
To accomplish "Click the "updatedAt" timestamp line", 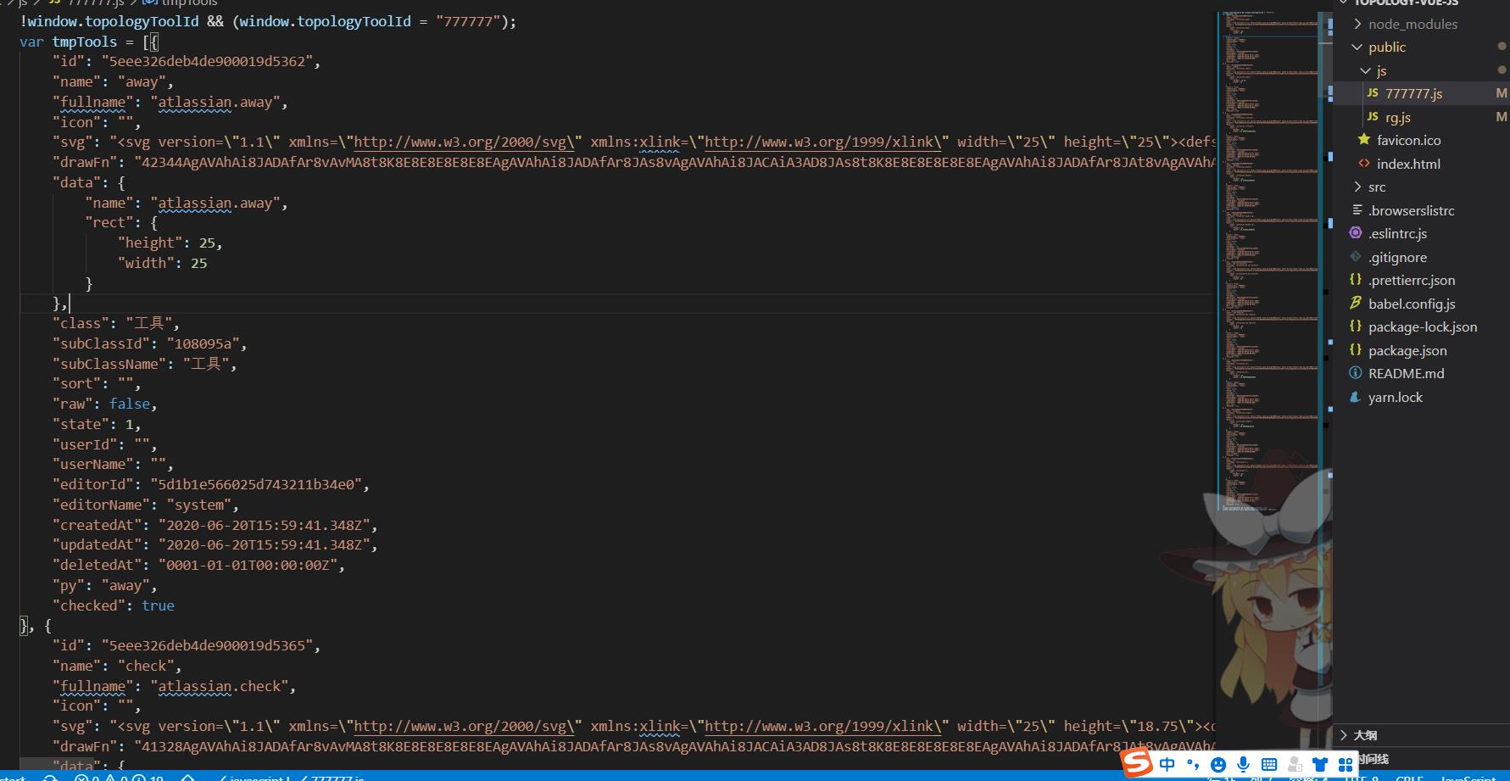I will coord(215,545).
